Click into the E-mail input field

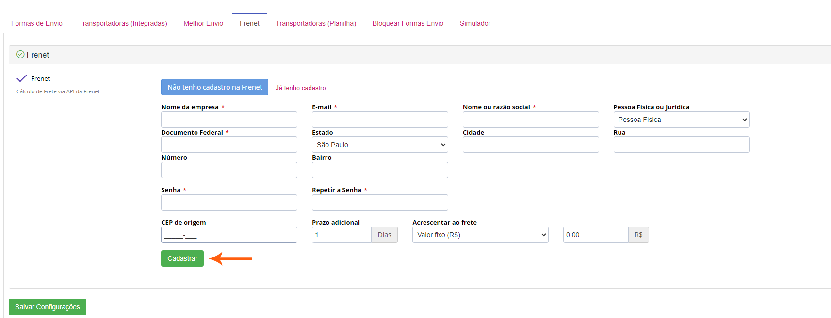380,120
